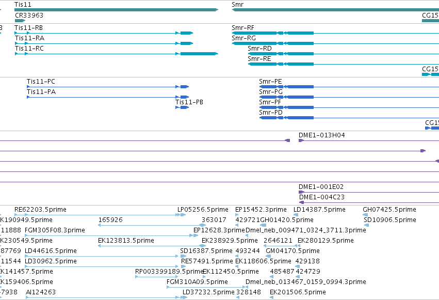This screenshot has height=300, width=439.
Task: Select the 429721 feature label
Action: (x=248, y=220)
